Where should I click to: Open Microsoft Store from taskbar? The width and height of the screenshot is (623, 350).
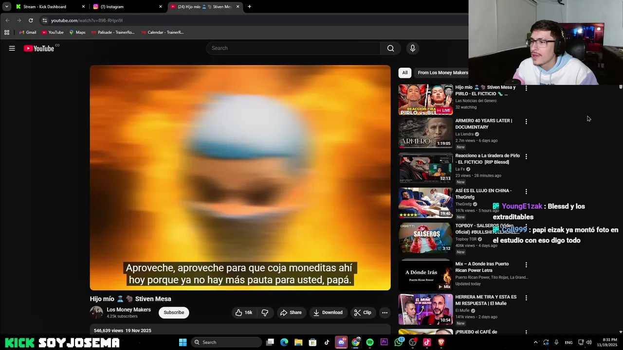point(312,342)
